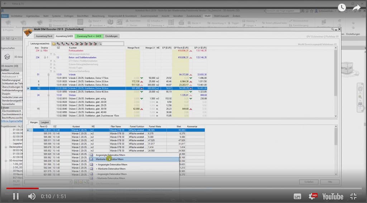Click the Watch Later clock icon

[342, 8]
